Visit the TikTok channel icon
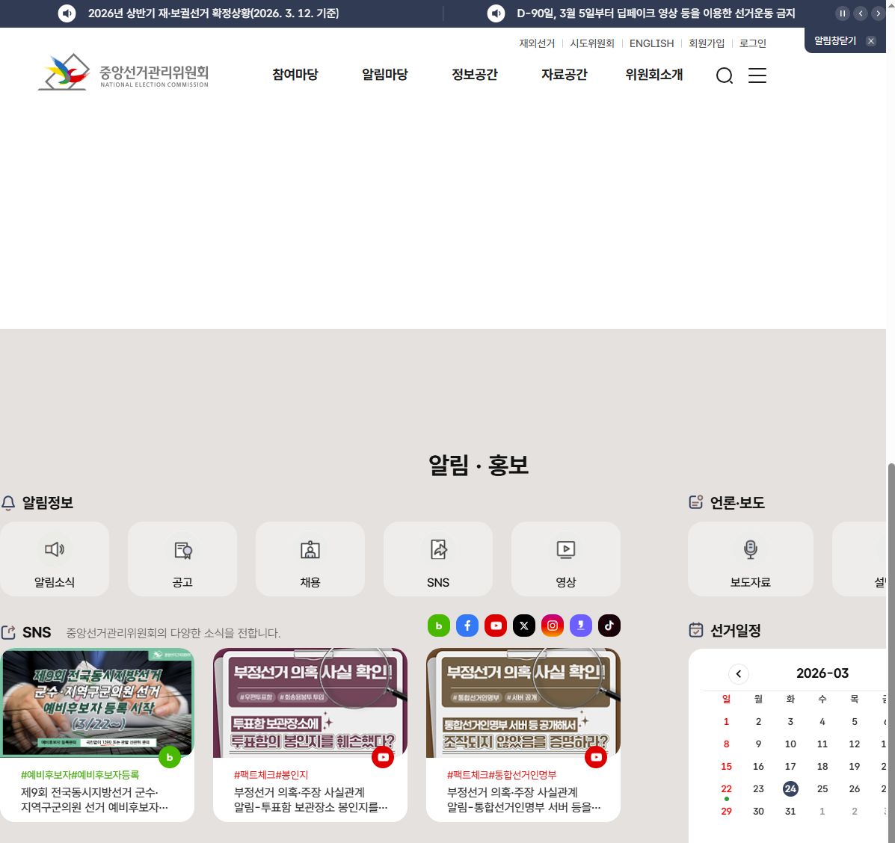 [x=609, y=626]
